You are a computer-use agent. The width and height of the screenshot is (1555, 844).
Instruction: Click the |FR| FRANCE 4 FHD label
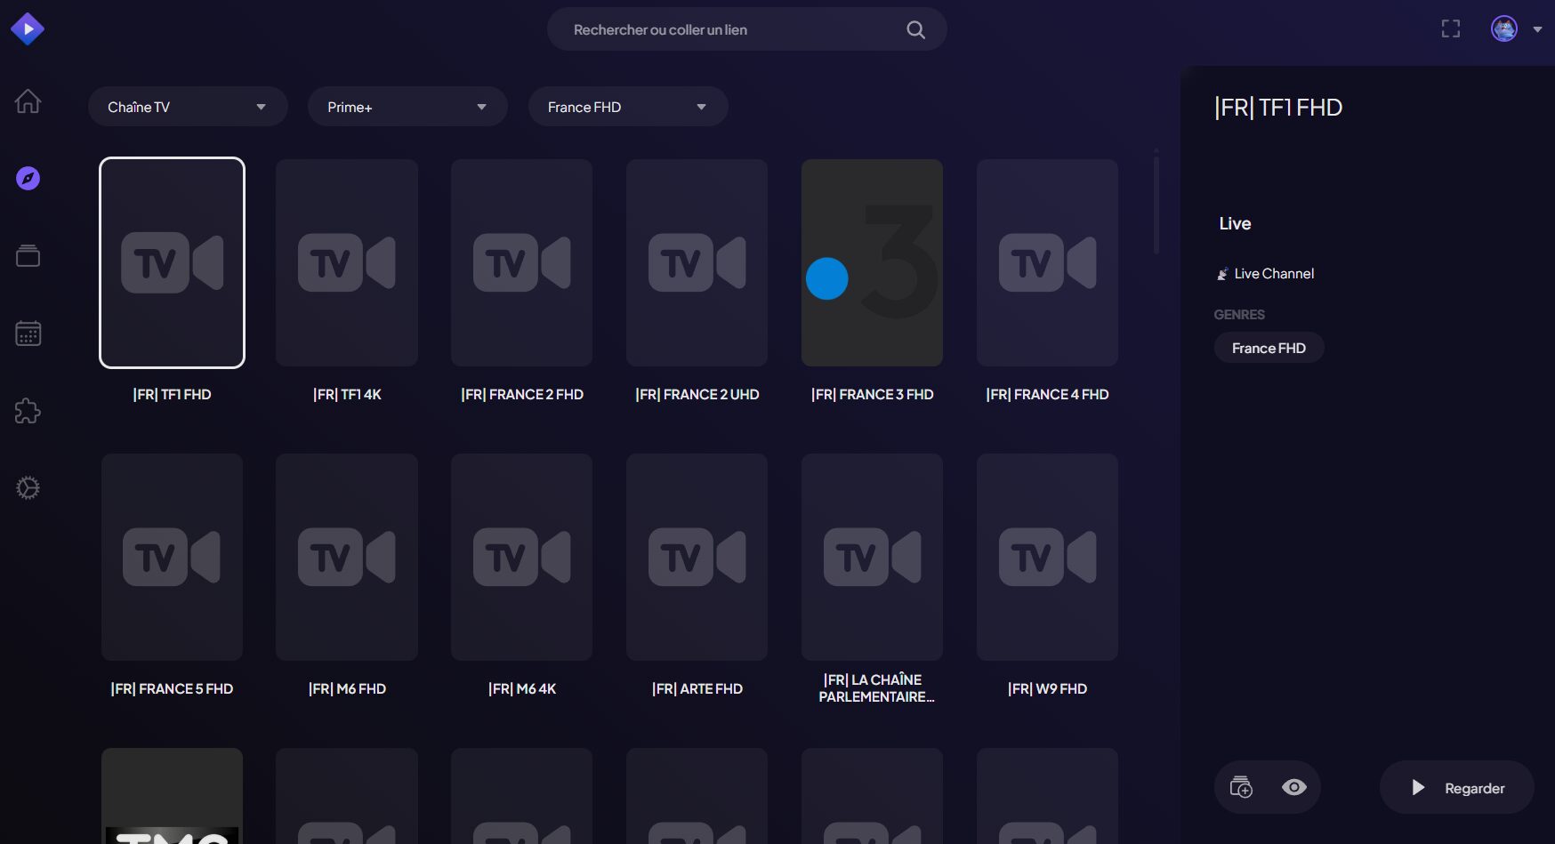coord(1048,394)
